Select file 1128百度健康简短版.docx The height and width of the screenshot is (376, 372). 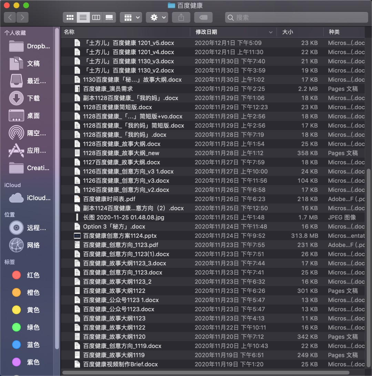213,107
